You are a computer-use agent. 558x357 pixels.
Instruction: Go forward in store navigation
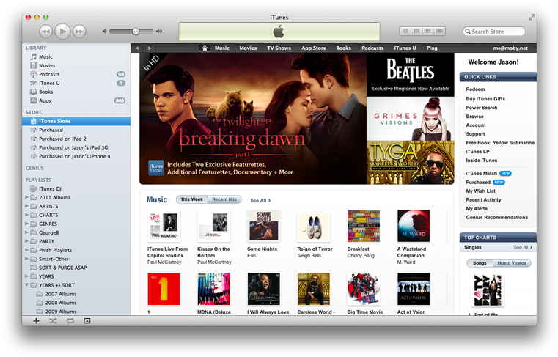coord(150,48)
